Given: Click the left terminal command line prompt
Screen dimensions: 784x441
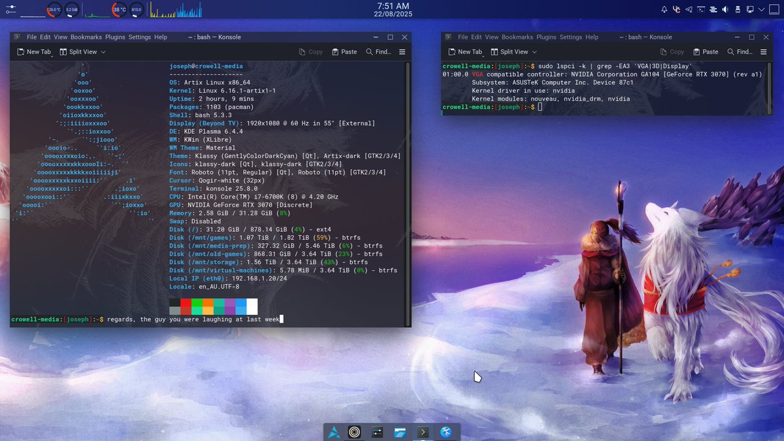Looking at the screenshot, I should point(147,319).
